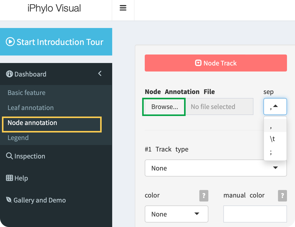The image size is (295, 227).
Task: Click the Dashboard gauge icon
Action: (x=9, y=74)
